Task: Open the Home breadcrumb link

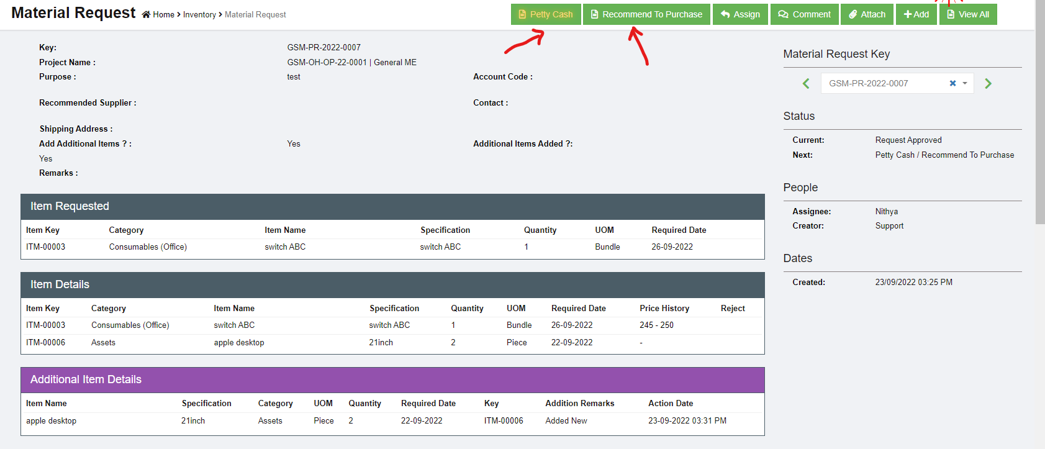Action: (164, 15)
